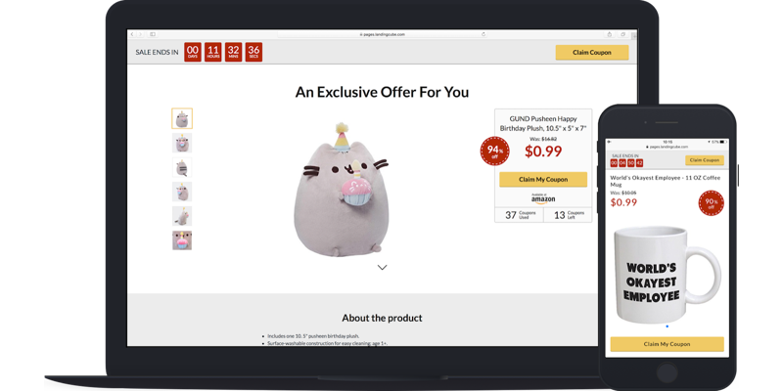Expand page with the down chevron
This screenshot has width=783, height=391.
pyautogui.click(x=382, y=267)
